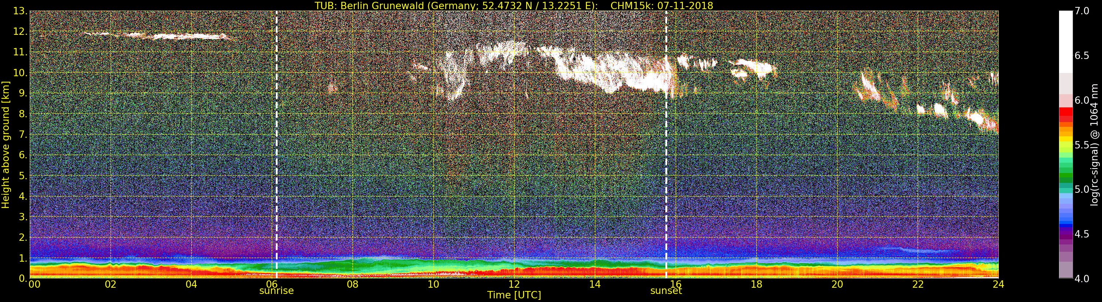Click the "Height above ground [km]" axis label
1102x302 pixels.
pos(6,145)
